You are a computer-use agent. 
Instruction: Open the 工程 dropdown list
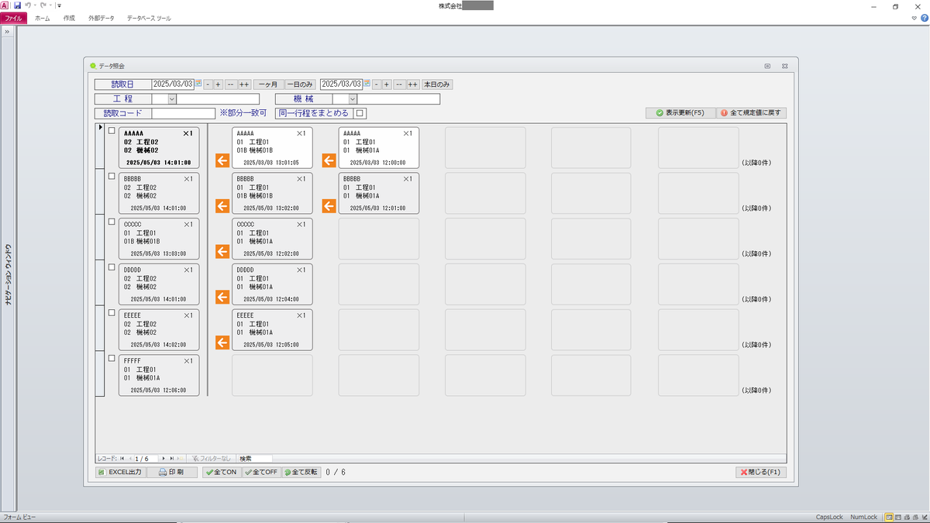pyautogui.click(x=172, y=99)
